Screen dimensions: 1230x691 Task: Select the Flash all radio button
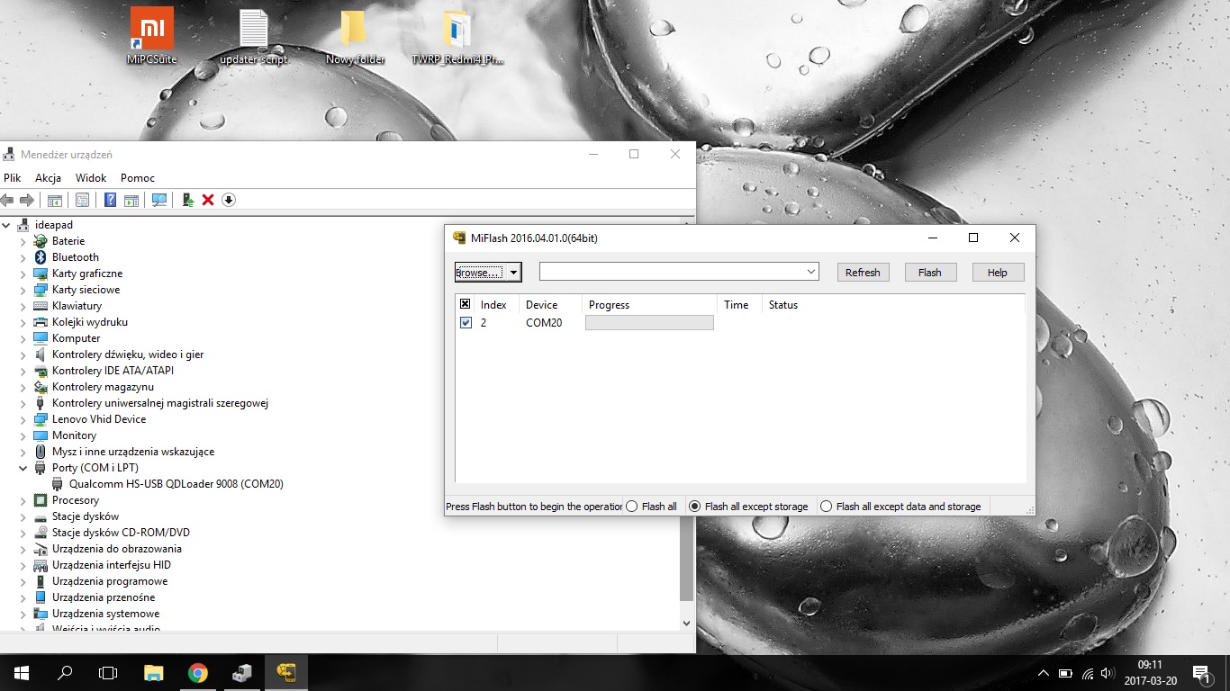point(632,507)
